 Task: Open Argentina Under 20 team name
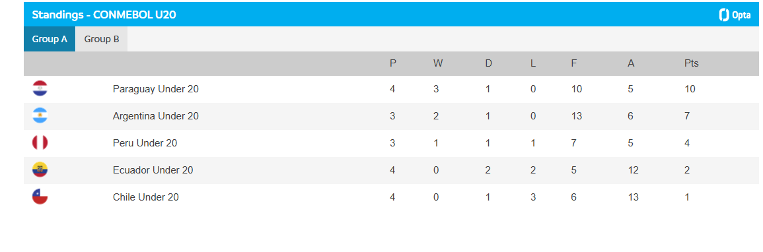coord(157,116)
